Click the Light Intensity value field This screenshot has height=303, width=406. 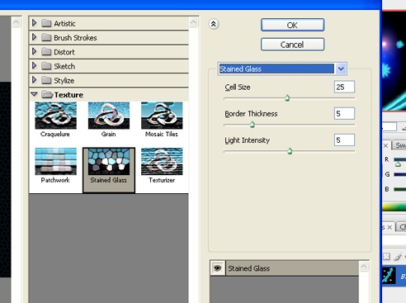click(x=344, y=140)
